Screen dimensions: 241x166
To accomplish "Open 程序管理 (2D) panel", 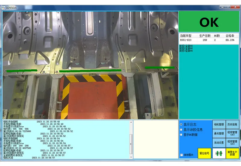I will coord(232,142).
